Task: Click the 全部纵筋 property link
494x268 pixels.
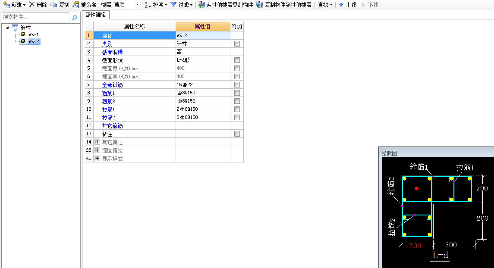Action: tap(112, 84)
